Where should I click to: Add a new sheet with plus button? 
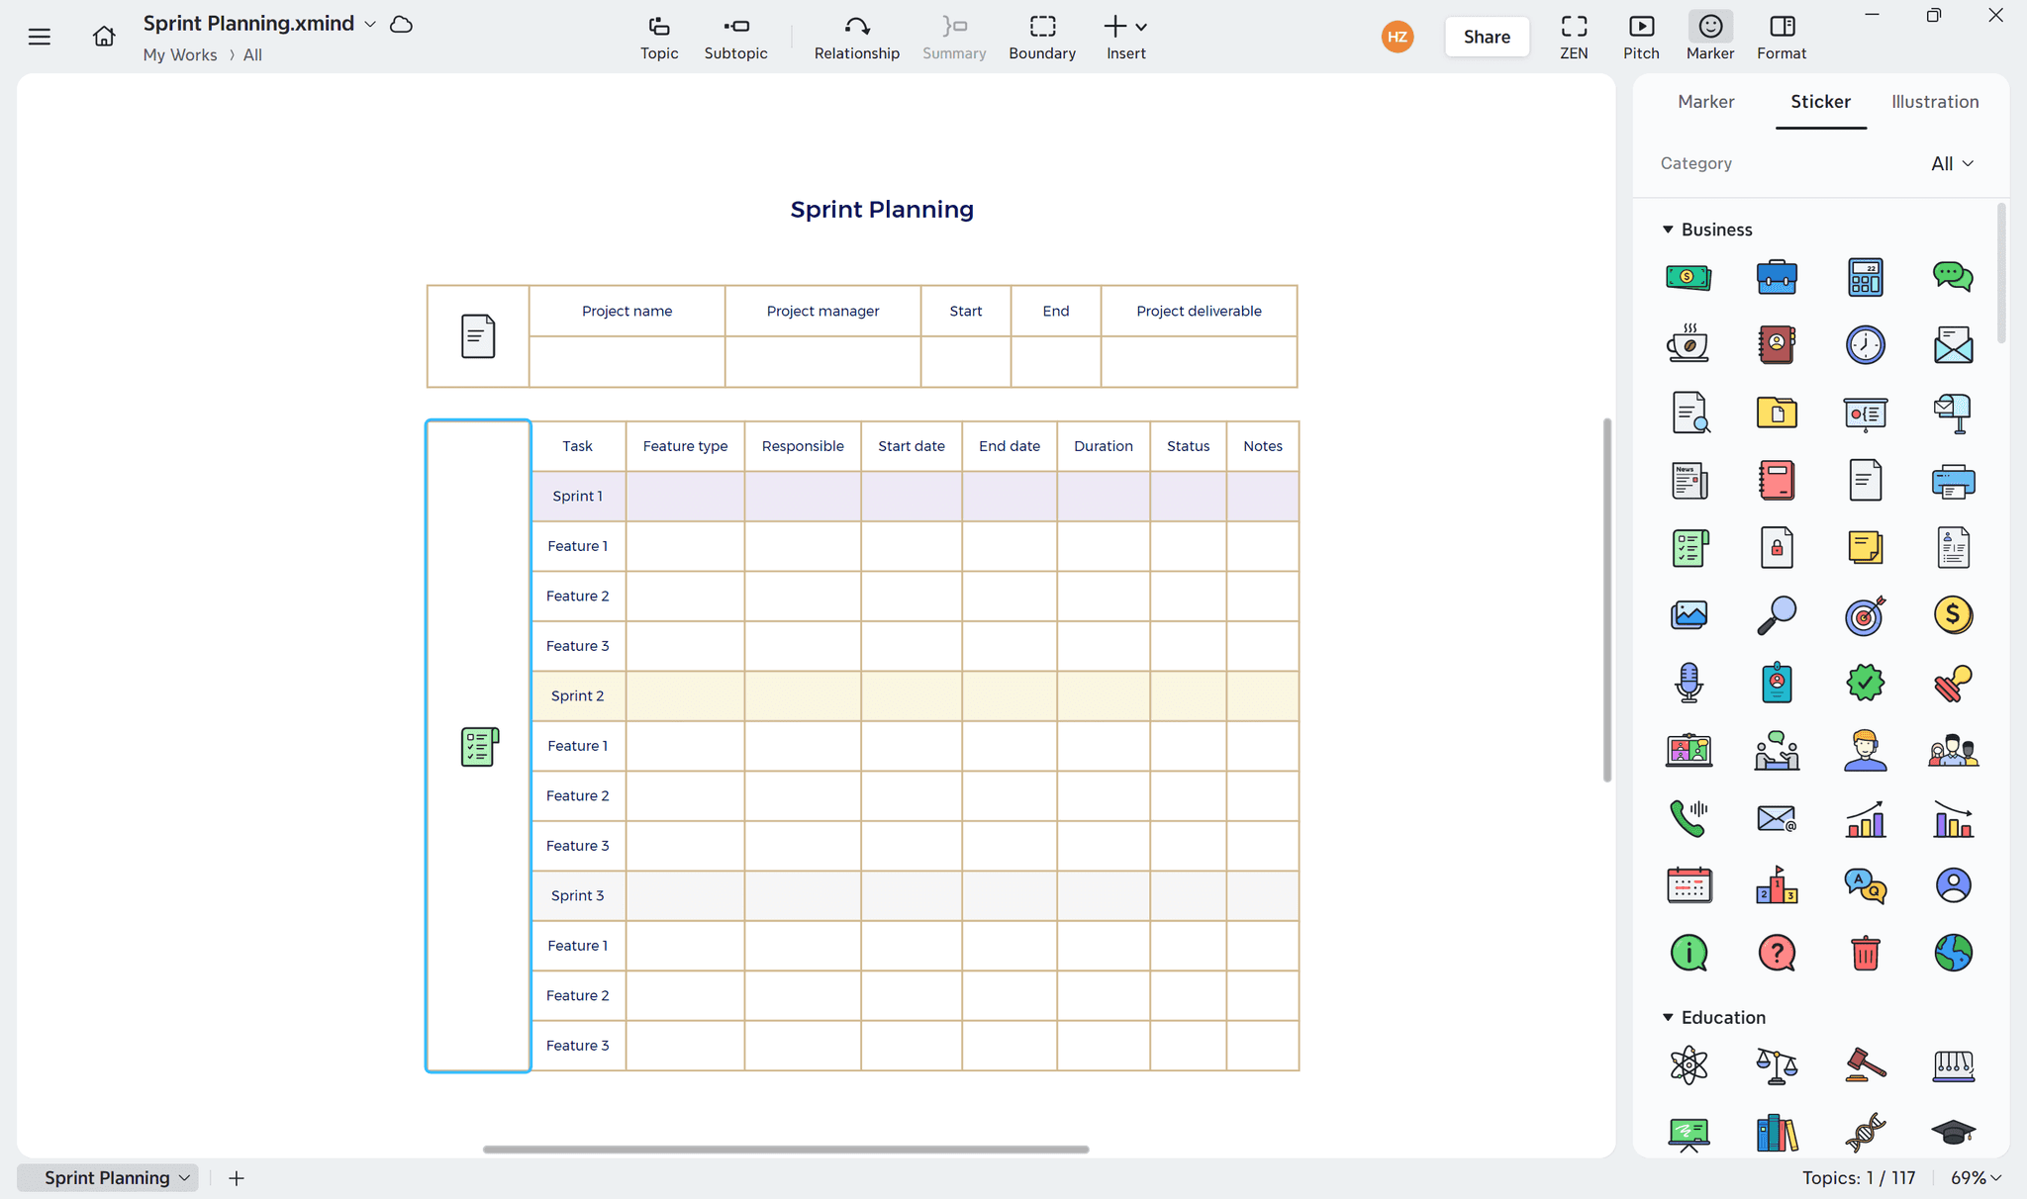(x=236, y=1177)
